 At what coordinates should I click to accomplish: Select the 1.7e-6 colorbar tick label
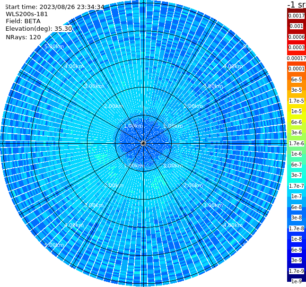[x=297, y=143]
